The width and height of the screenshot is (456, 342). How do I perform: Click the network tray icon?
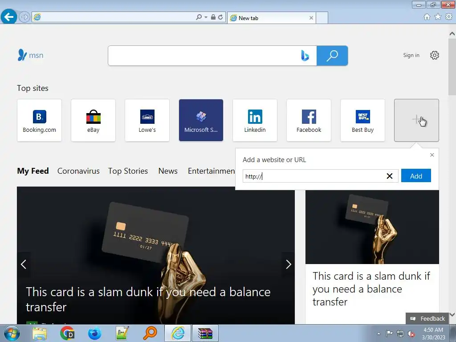pos(400,334)
